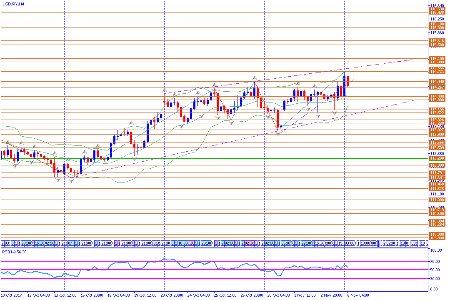Click the RSI 70.00 overbought level label
Image resolution: width=450 pixels, height=300 pixels.
(435, 261)
